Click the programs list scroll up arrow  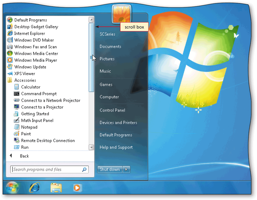pos(91,20)
